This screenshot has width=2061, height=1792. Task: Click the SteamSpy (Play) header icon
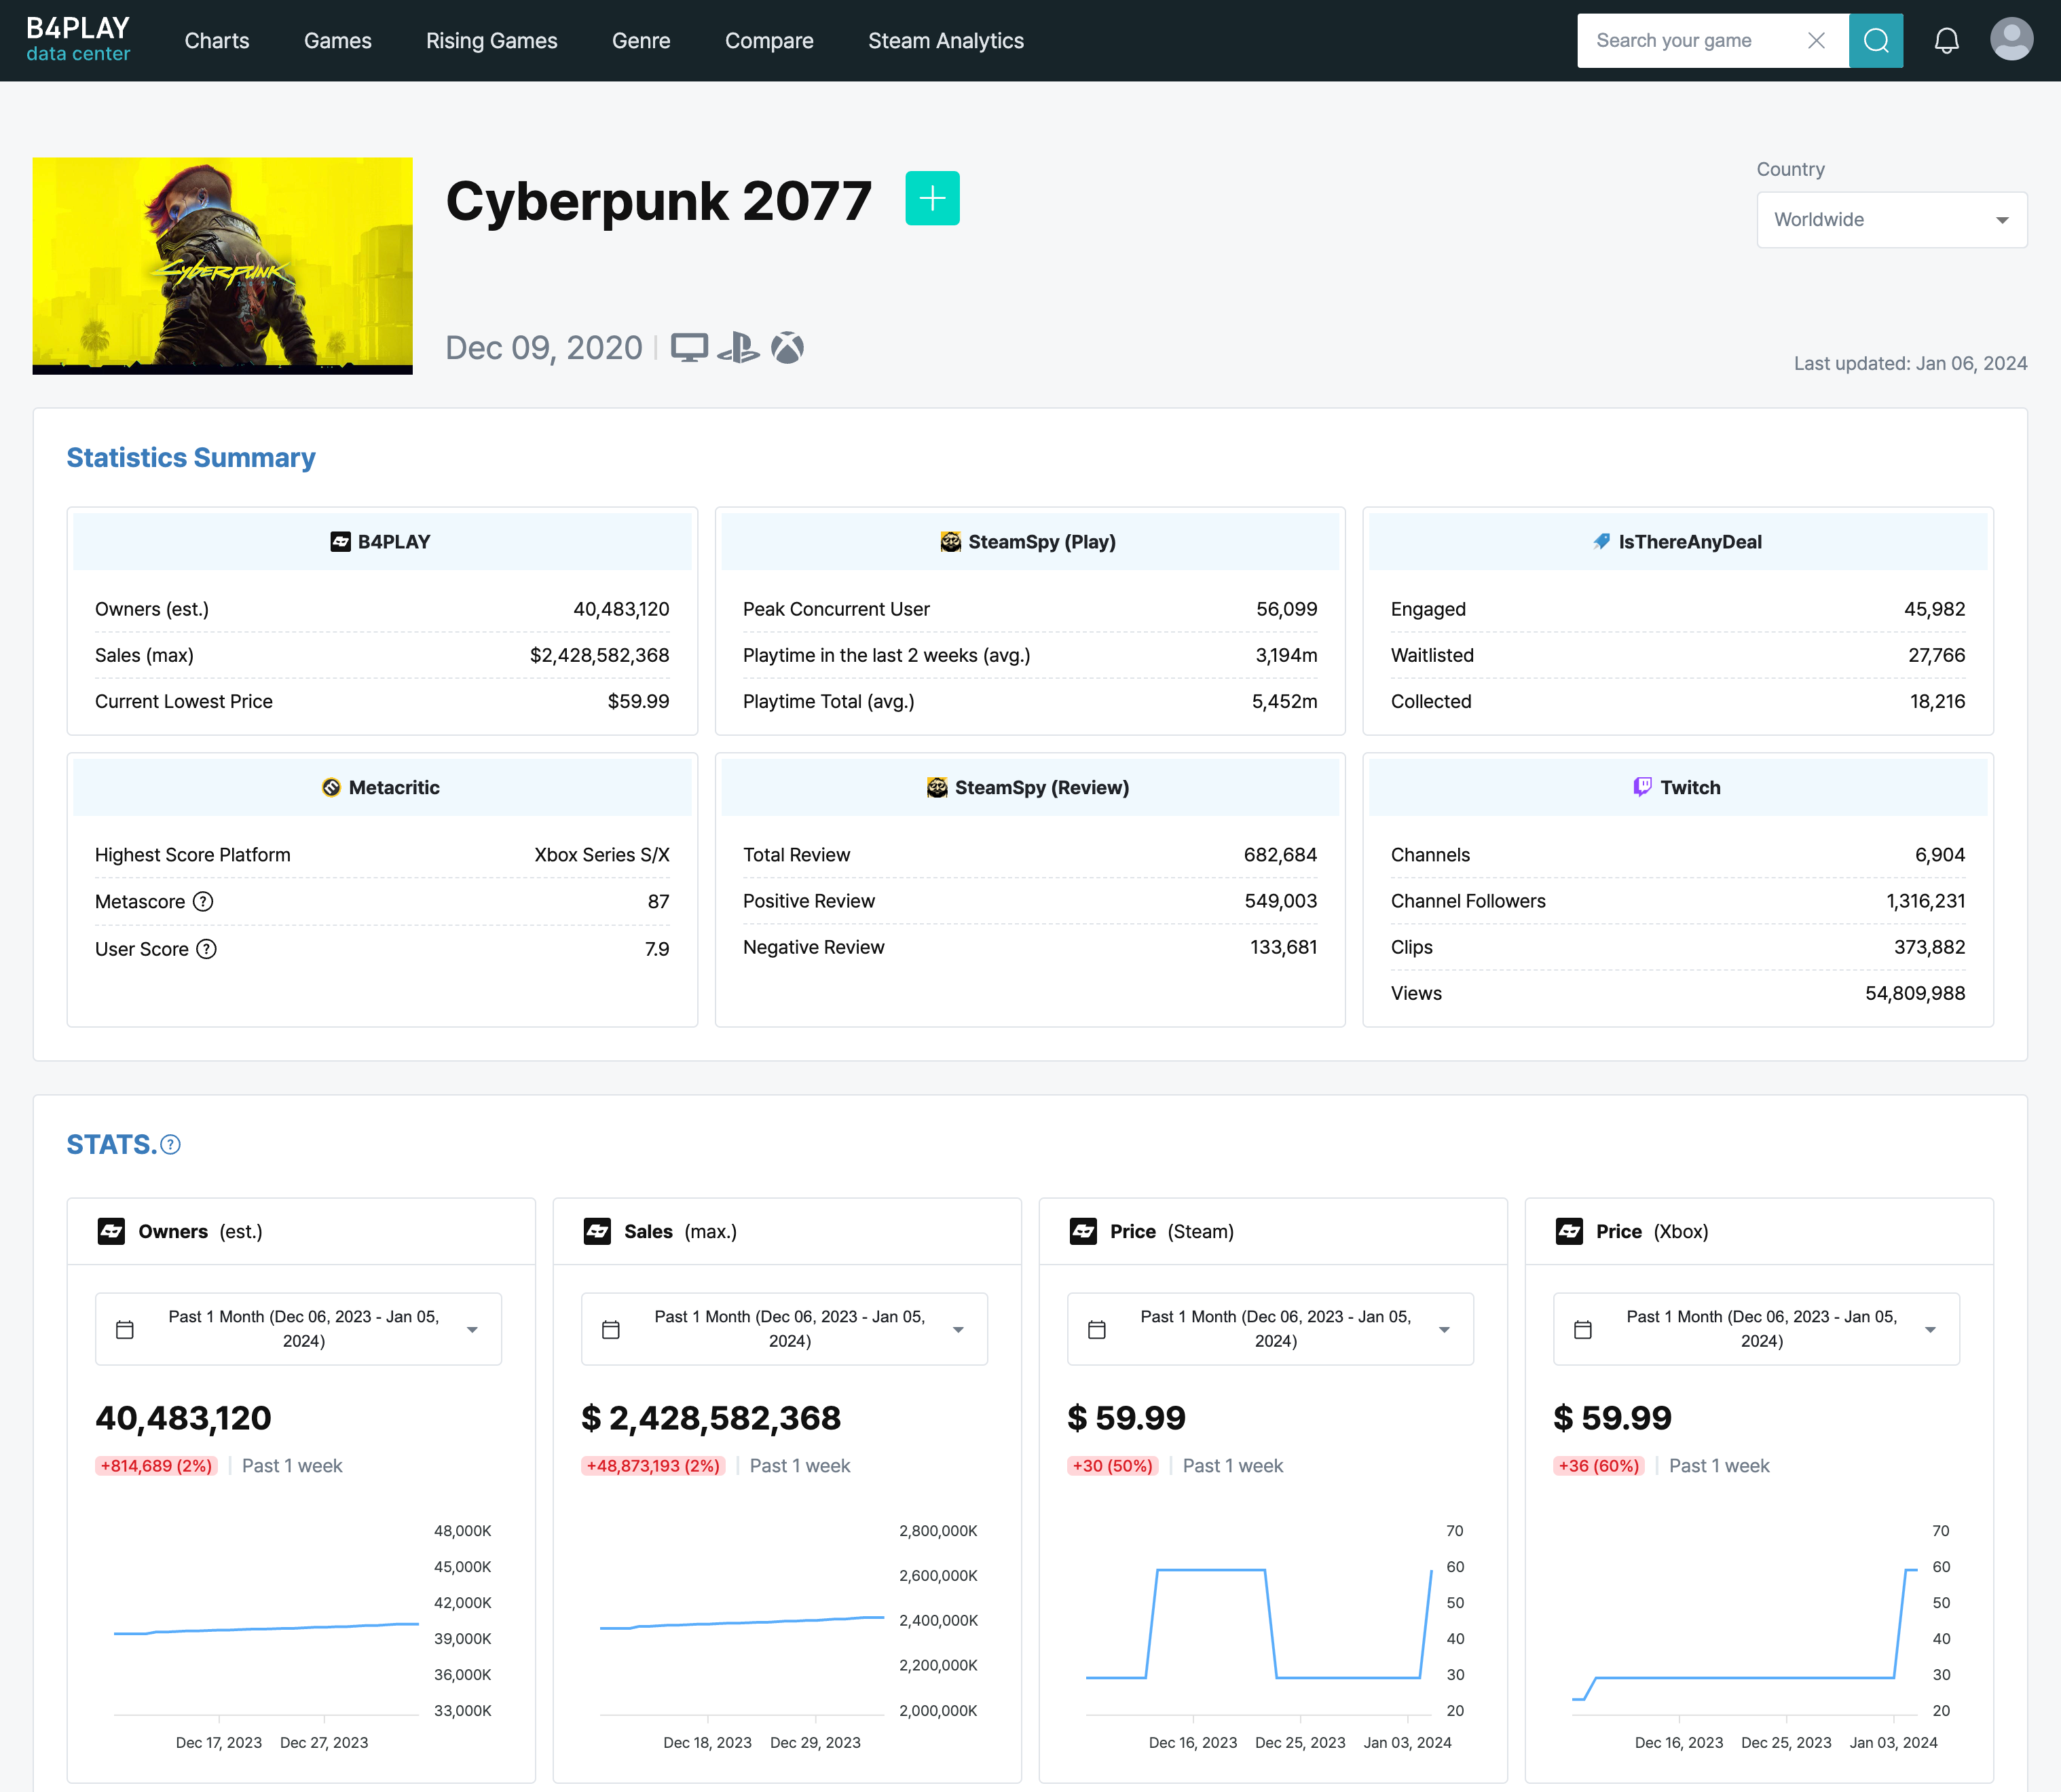tap(950, 541)
